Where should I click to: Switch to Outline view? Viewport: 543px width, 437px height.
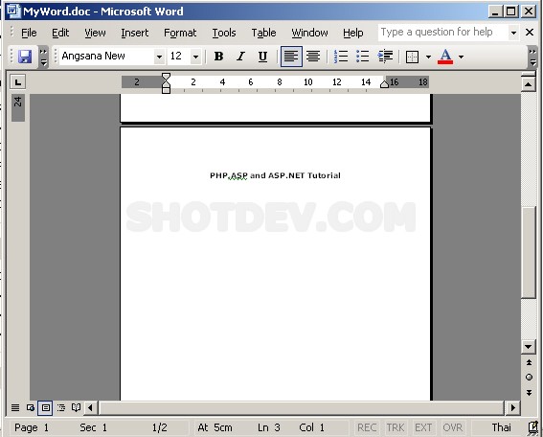(61, 407)
